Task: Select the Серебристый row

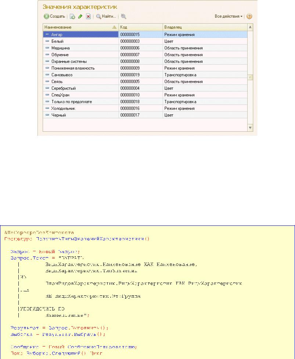Action: 145,88
